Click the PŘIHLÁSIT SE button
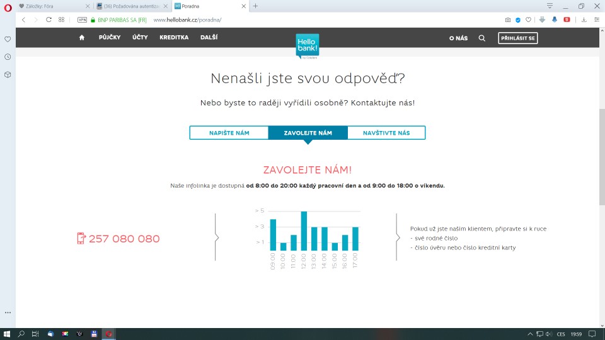 [517, 38]
